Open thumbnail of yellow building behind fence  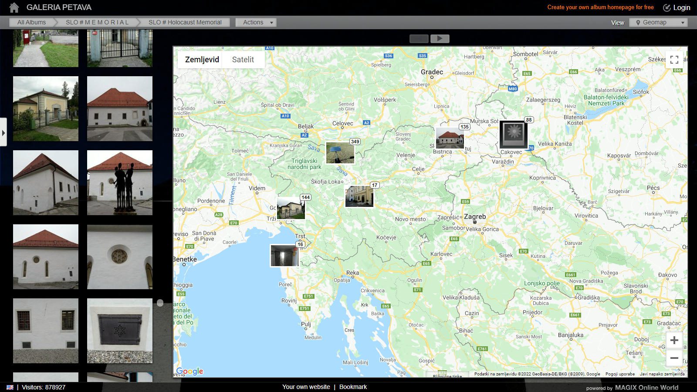(46, 109)
